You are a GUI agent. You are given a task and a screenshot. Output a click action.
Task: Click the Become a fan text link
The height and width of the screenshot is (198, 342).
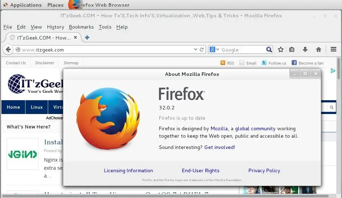pyautogui.click(x=311, y=63)
